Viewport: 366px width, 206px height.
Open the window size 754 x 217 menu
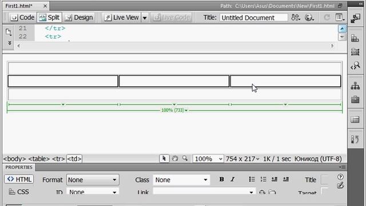point(242,159)
